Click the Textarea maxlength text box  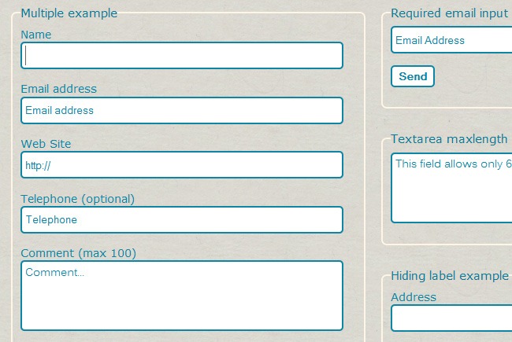pos(451,189)
